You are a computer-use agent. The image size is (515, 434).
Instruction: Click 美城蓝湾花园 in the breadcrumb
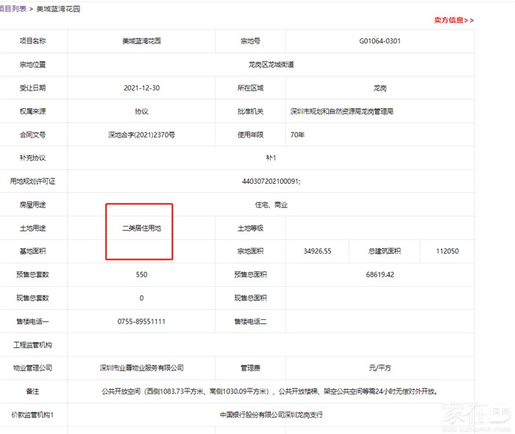click(60, 9)
